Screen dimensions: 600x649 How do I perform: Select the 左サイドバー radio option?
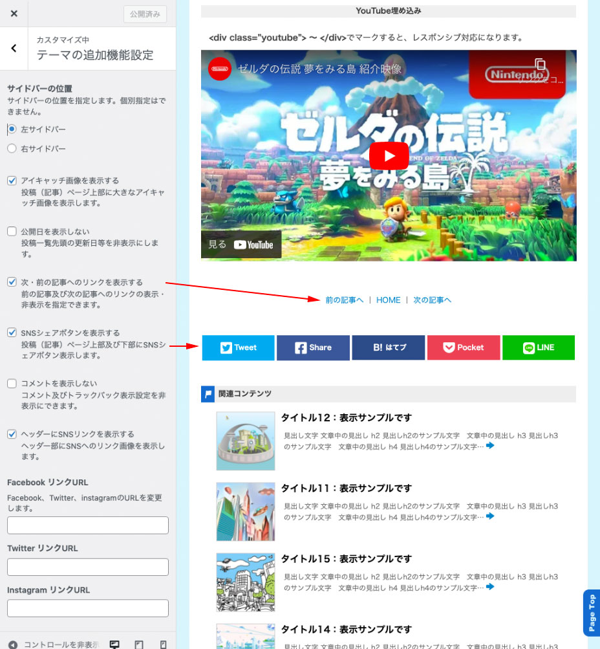pos(12,129)
